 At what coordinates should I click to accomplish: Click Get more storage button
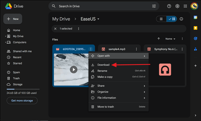click(x=22, y=101)
